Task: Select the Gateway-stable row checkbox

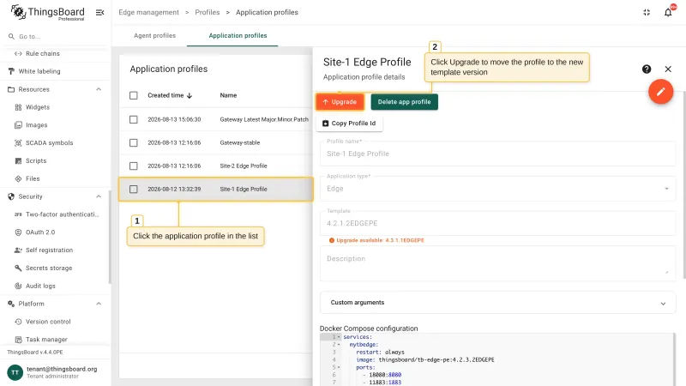Action: click(x=134, y=142)
